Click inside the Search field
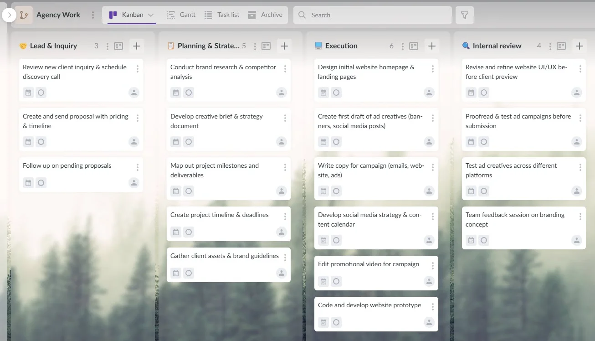The image size is (595, 341). coord(372,15)
